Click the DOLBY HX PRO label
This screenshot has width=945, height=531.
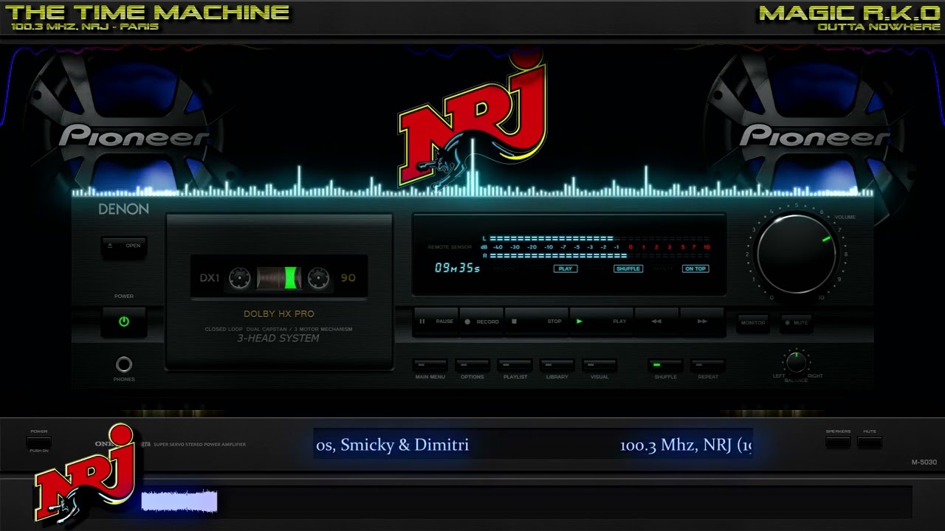tap(278, 314)
